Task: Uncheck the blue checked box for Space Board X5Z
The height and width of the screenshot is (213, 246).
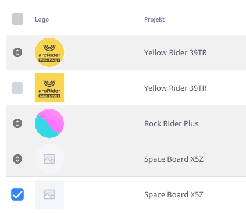Action: (x=17, y=194)
